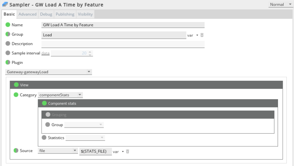Click the green dot beside Component stats
This screenshot has width=294, height=166.
tap(44, 103)
